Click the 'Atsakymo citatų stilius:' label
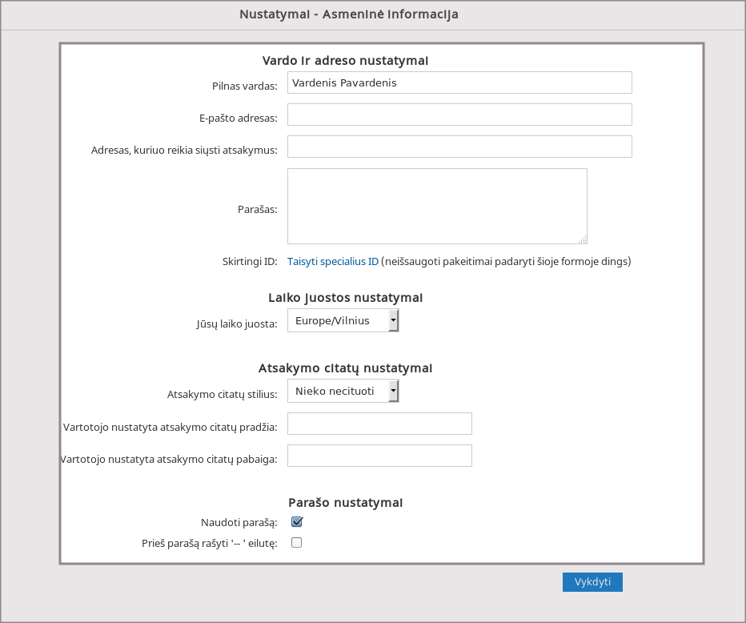746x623 pixels. click(222, 395)
